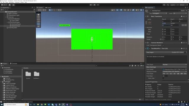
Task: Lock the Inspector panel
Action: [185, 8]
